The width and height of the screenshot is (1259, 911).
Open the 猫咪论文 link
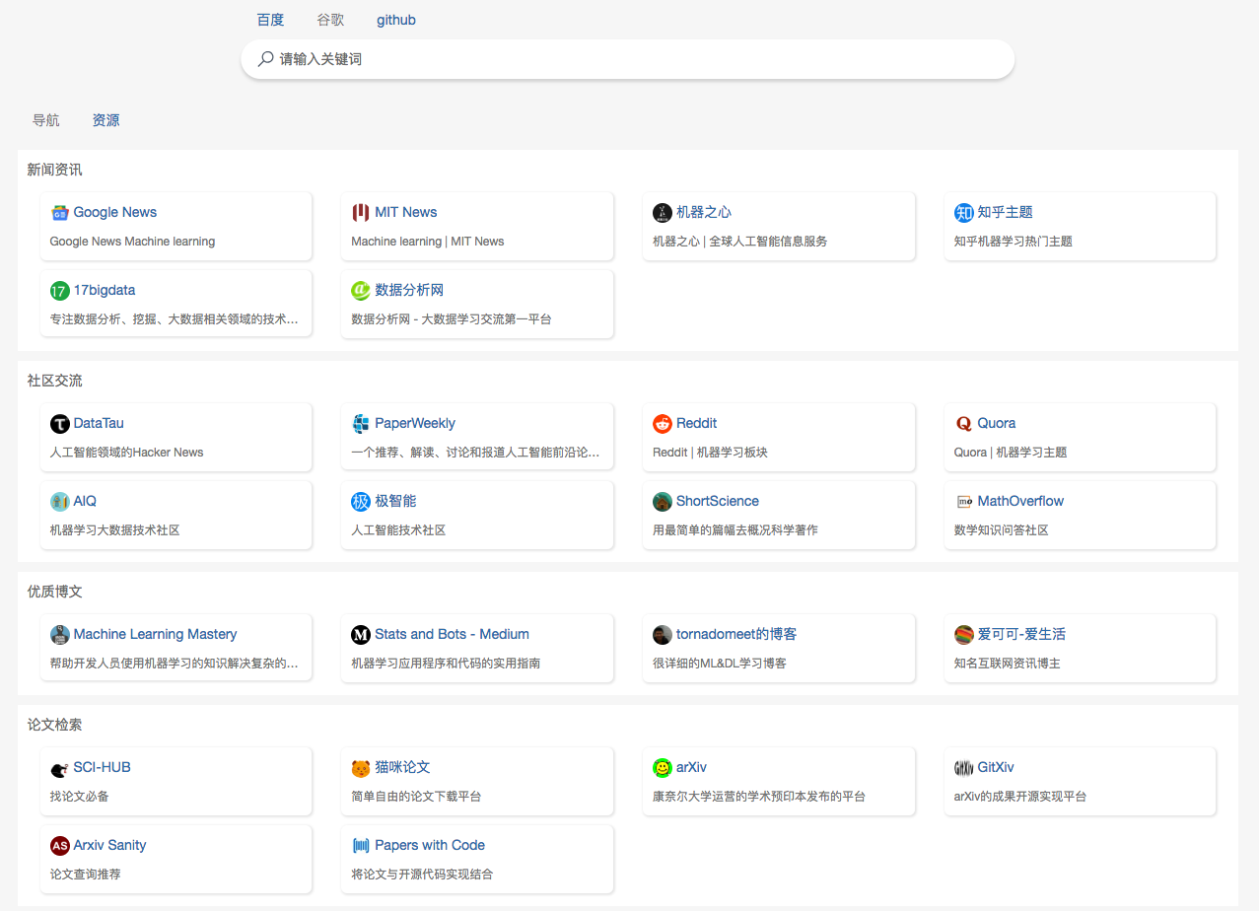point(402,767)
